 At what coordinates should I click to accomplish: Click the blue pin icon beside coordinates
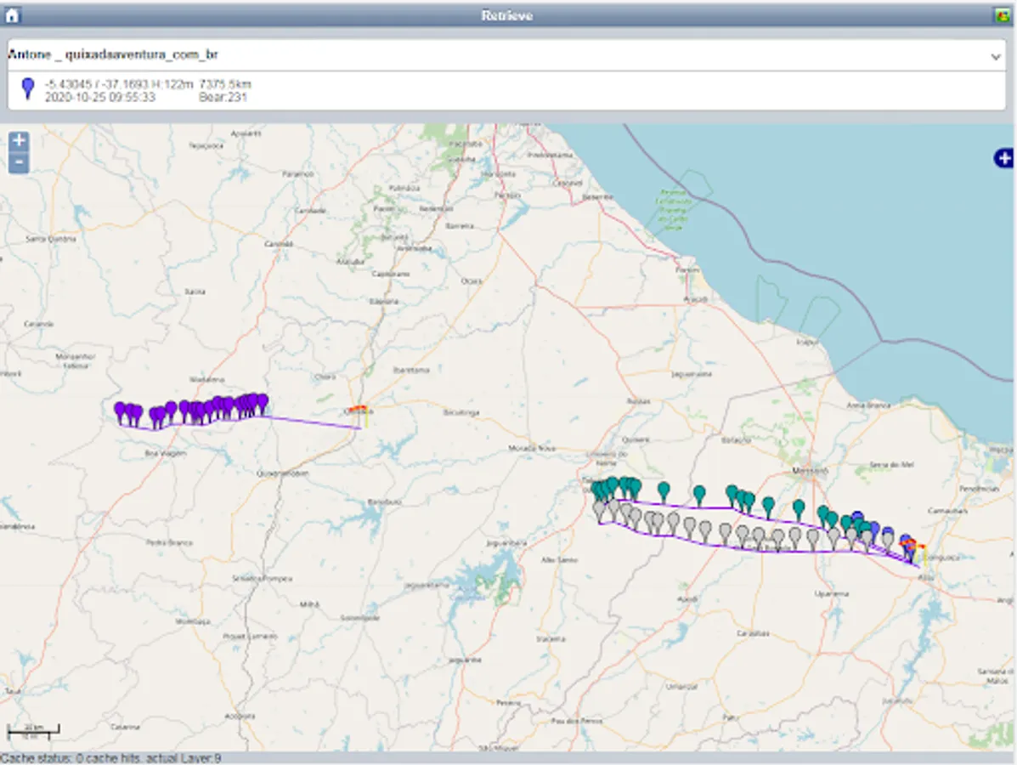pos(28,88)
